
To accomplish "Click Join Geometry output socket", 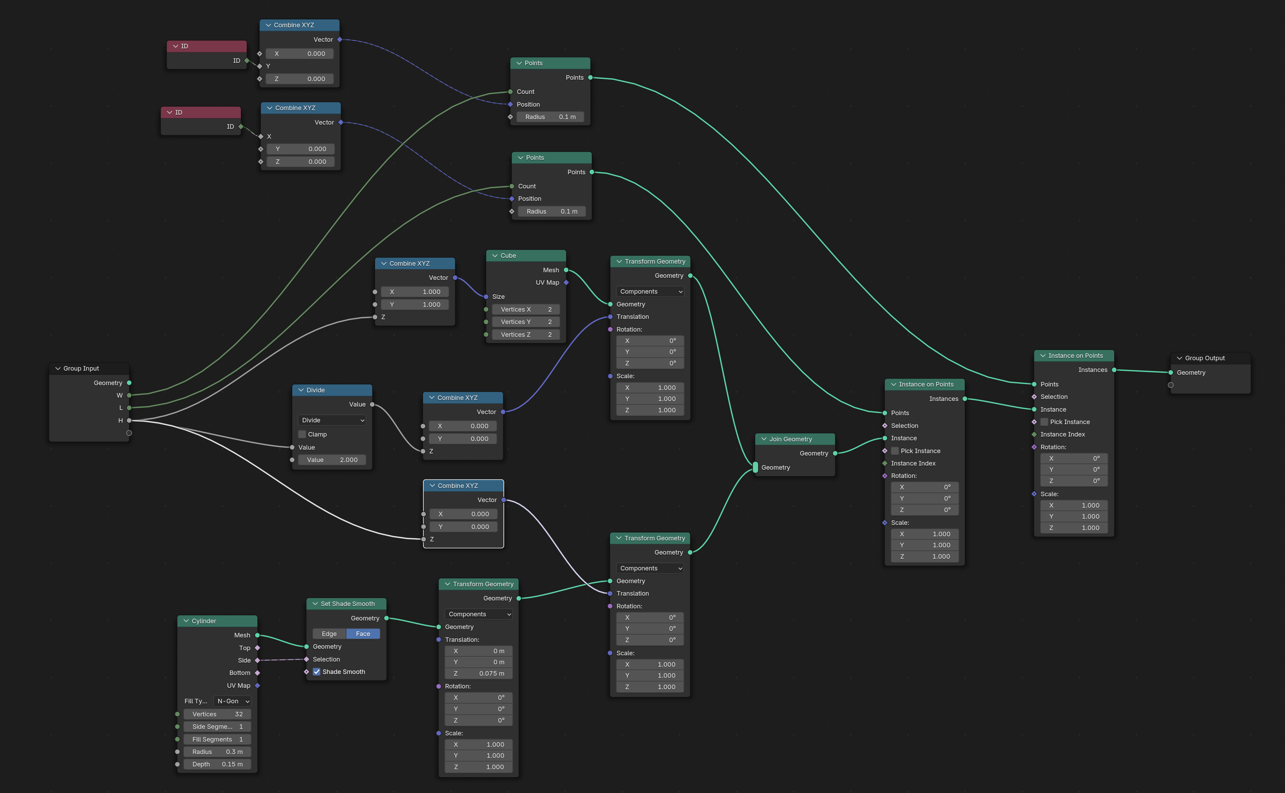I will pos(835,453).
